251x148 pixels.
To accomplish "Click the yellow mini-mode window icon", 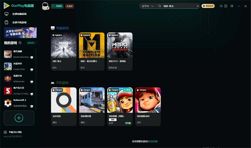I will pyautogui.click(x=226, y=6).
